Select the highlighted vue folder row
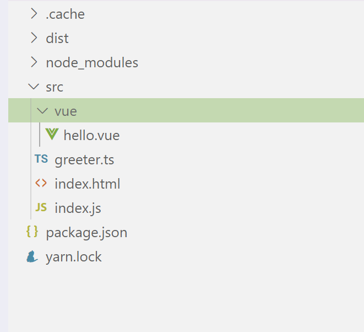This screenshot has width=364, height=332. (186, 110)
